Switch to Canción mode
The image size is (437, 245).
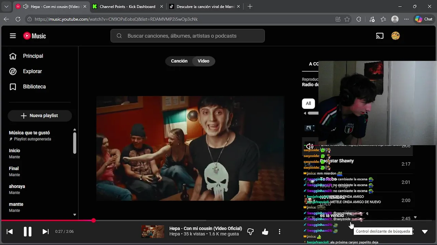coord(179,61)
